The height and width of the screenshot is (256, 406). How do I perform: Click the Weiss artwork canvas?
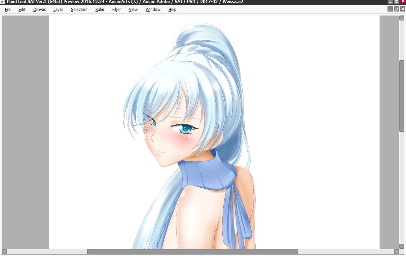pyautogui.click(x=214, y=132)
